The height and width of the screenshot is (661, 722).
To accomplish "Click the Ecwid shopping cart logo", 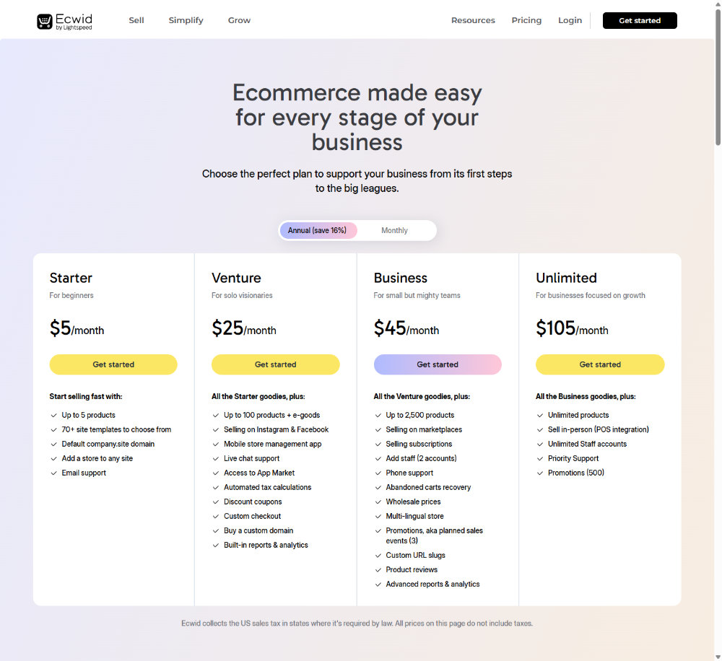I will 45,22.
